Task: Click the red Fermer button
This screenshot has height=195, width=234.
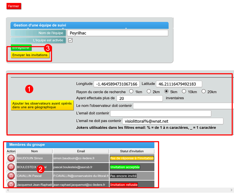Action: pyautogui.click(x=14, y=6)
